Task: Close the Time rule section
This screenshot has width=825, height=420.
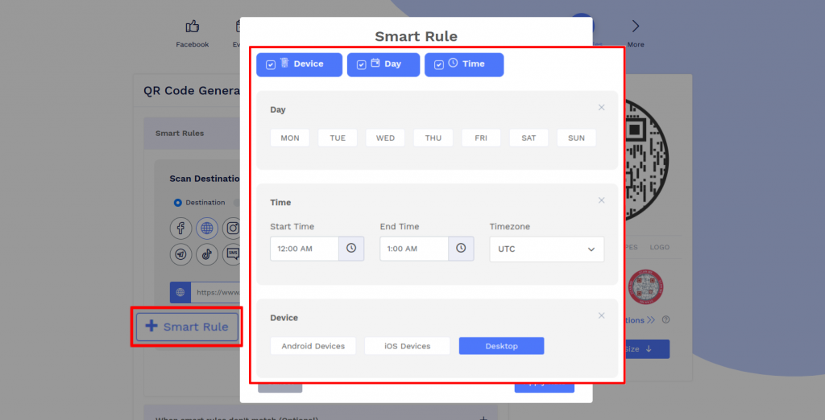Action: tap(601, 200)
